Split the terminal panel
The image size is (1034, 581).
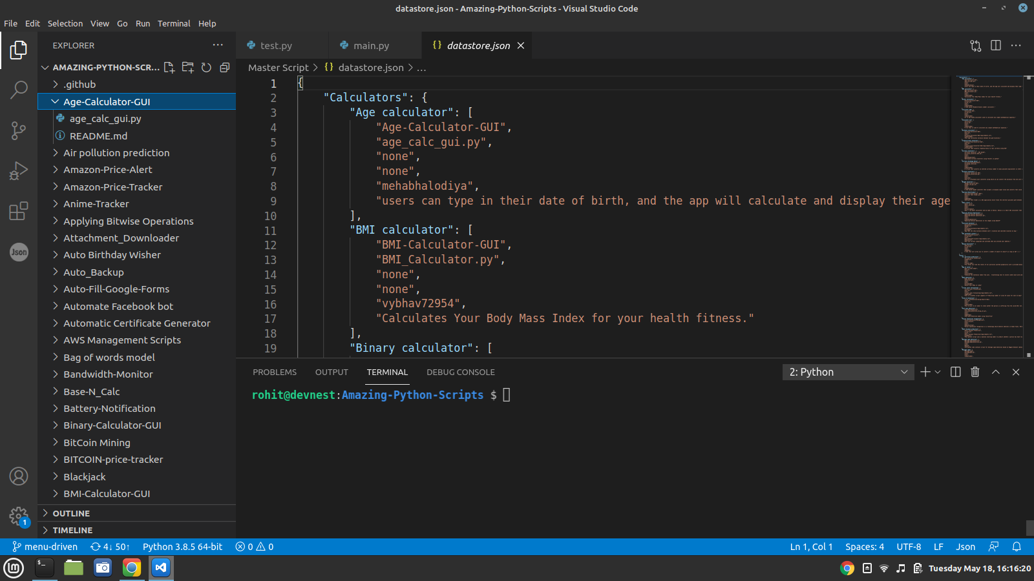(956, 372)
